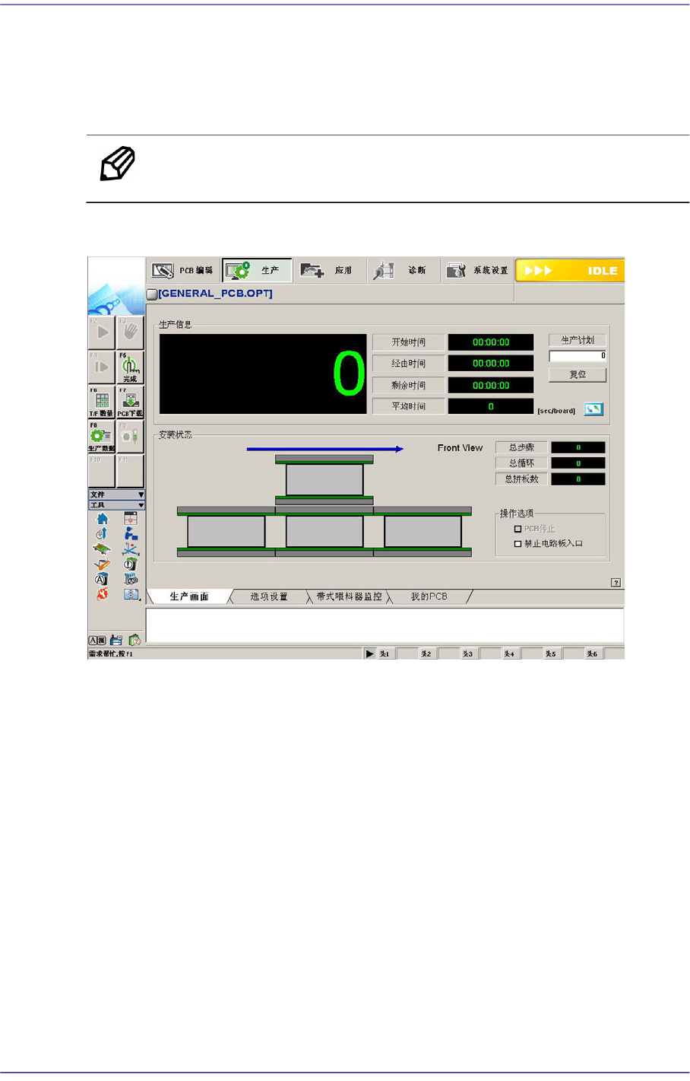
Task: Click the orange tool on board icon
Action: click(102, 564)
